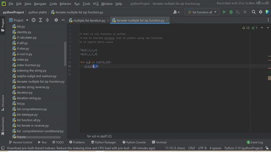Image resolution: width=271 pixels, height=152 pixels.
Task: Toggle the read-only lock icon
Action: (x=267, y=148)
